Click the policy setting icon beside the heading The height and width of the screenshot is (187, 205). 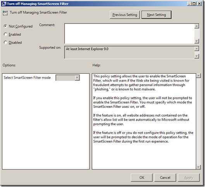click(x=5, y=13)
